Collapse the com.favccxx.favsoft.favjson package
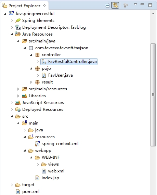This screenshot has height=195, width=157. [25, 48]
